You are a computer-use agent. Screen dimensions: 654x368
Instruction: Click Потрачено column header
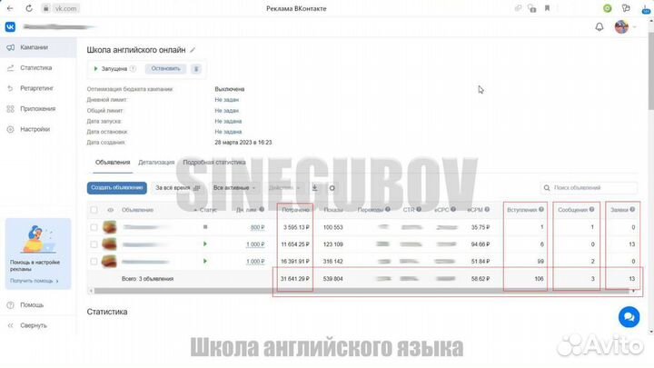(295, 210)
